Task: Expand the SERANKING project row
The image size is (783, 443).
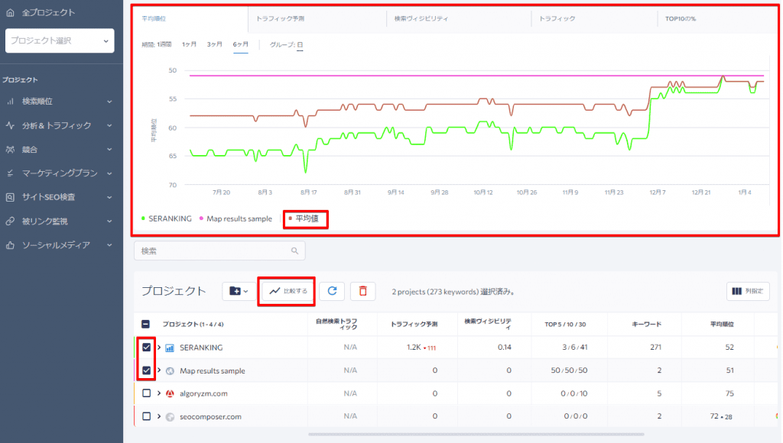Action: [159, 348]
